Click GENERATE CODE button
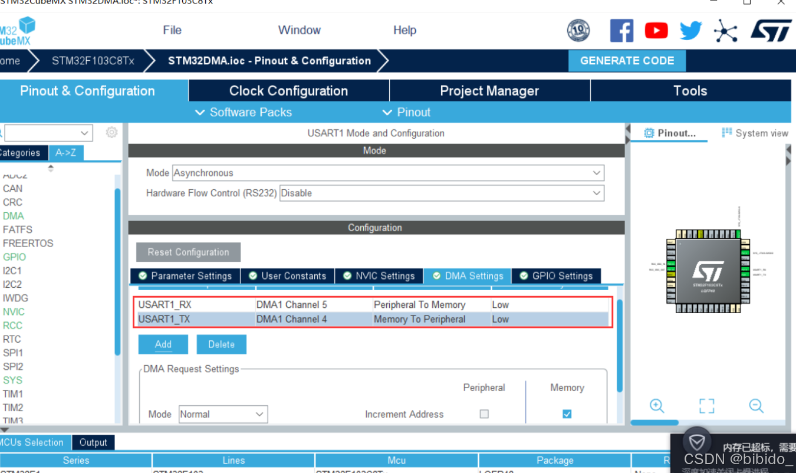796x473 pixels. [x=627, y=61]
